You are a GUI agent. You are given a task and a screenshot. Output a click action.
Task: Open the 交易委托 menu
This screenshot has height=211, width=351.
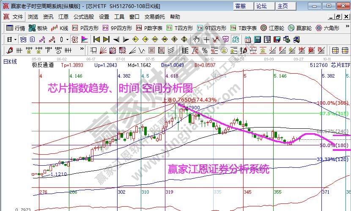click(x=154, y=17)
